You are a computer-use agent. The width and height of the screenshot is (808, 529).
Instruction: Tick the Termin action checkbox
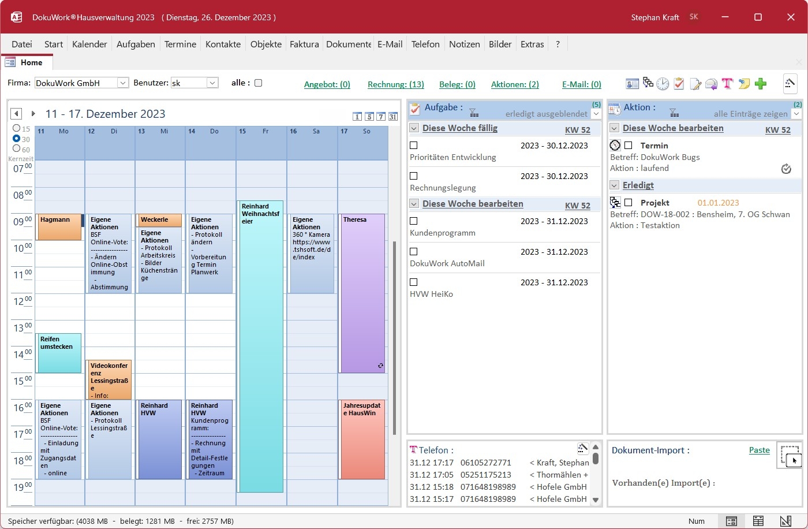coord(629,146)
